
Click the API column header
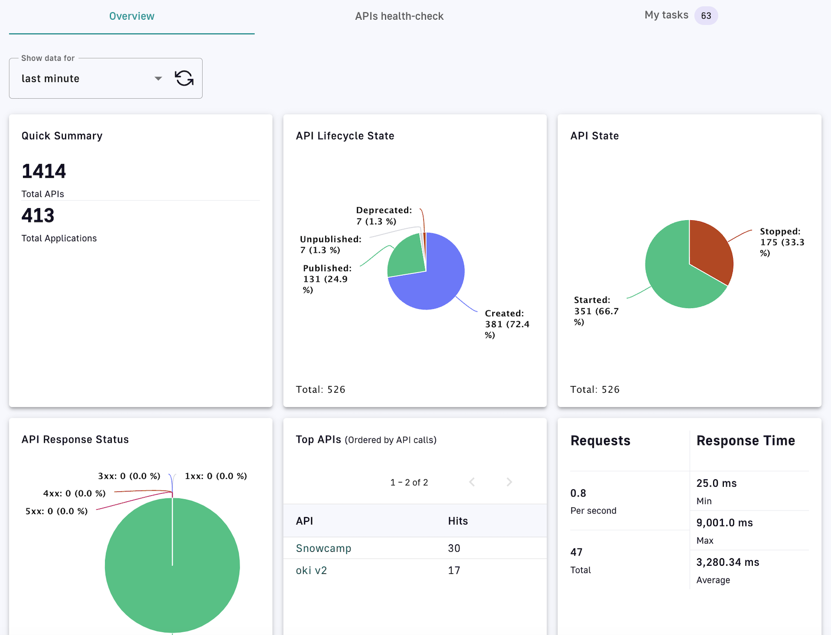tap(304, 521)
